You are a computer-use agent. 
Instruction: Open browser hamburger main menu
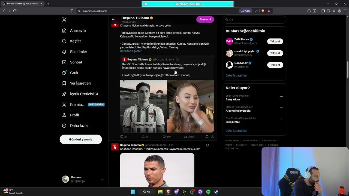(x=345, y=11)
